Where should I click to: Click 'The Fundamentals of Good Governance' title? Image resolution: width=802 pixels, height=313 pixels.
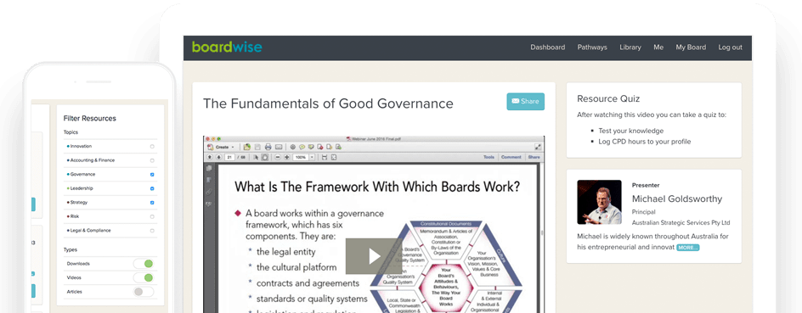point(328,103)
